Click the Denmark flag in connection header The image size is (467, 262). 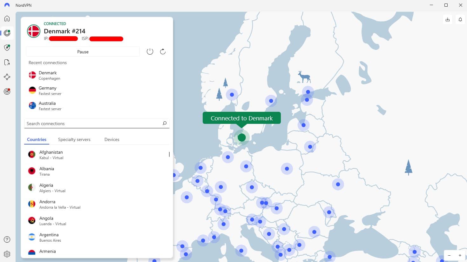tap(33, 31)
